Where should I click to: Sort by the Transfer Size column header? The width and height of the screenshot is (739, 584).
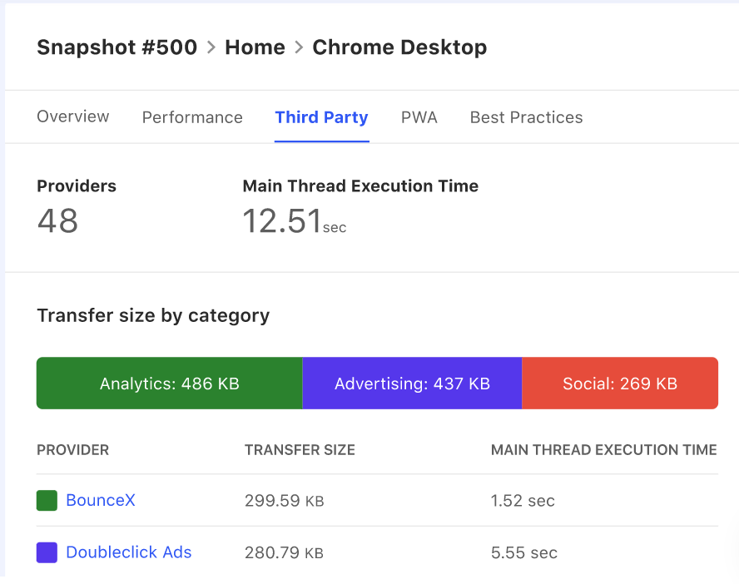click(x=300, y=450)
